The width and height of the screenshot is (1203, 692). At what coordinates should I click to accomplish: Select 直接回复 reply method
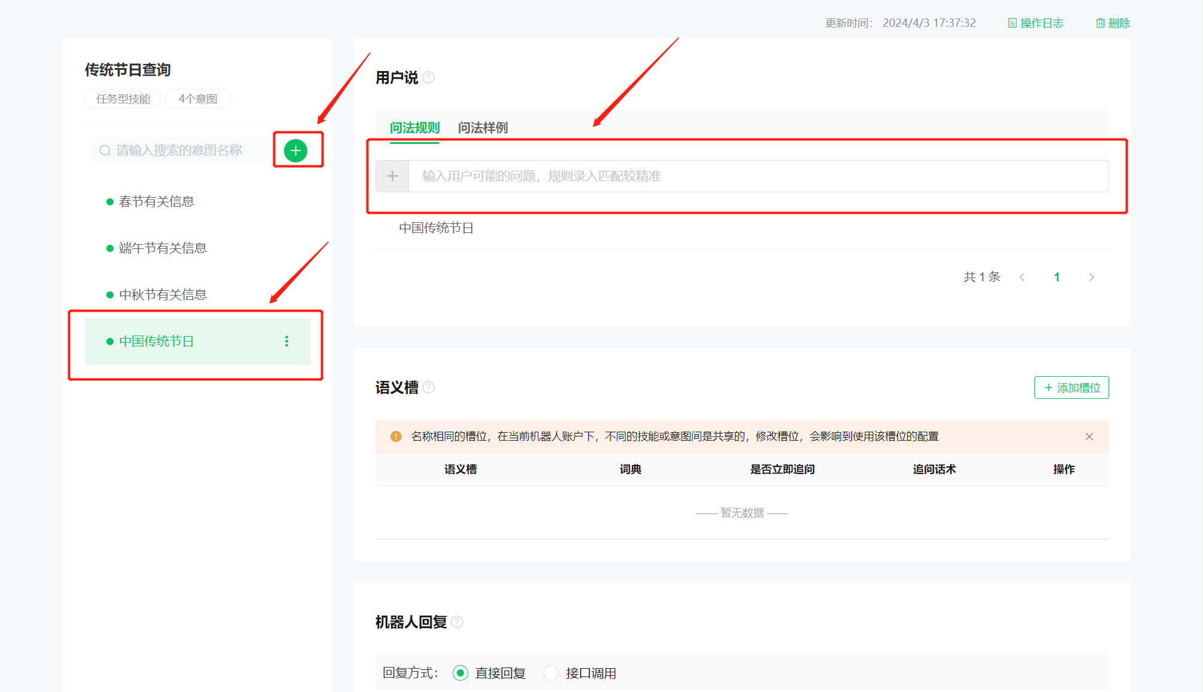tap(460, 673)
